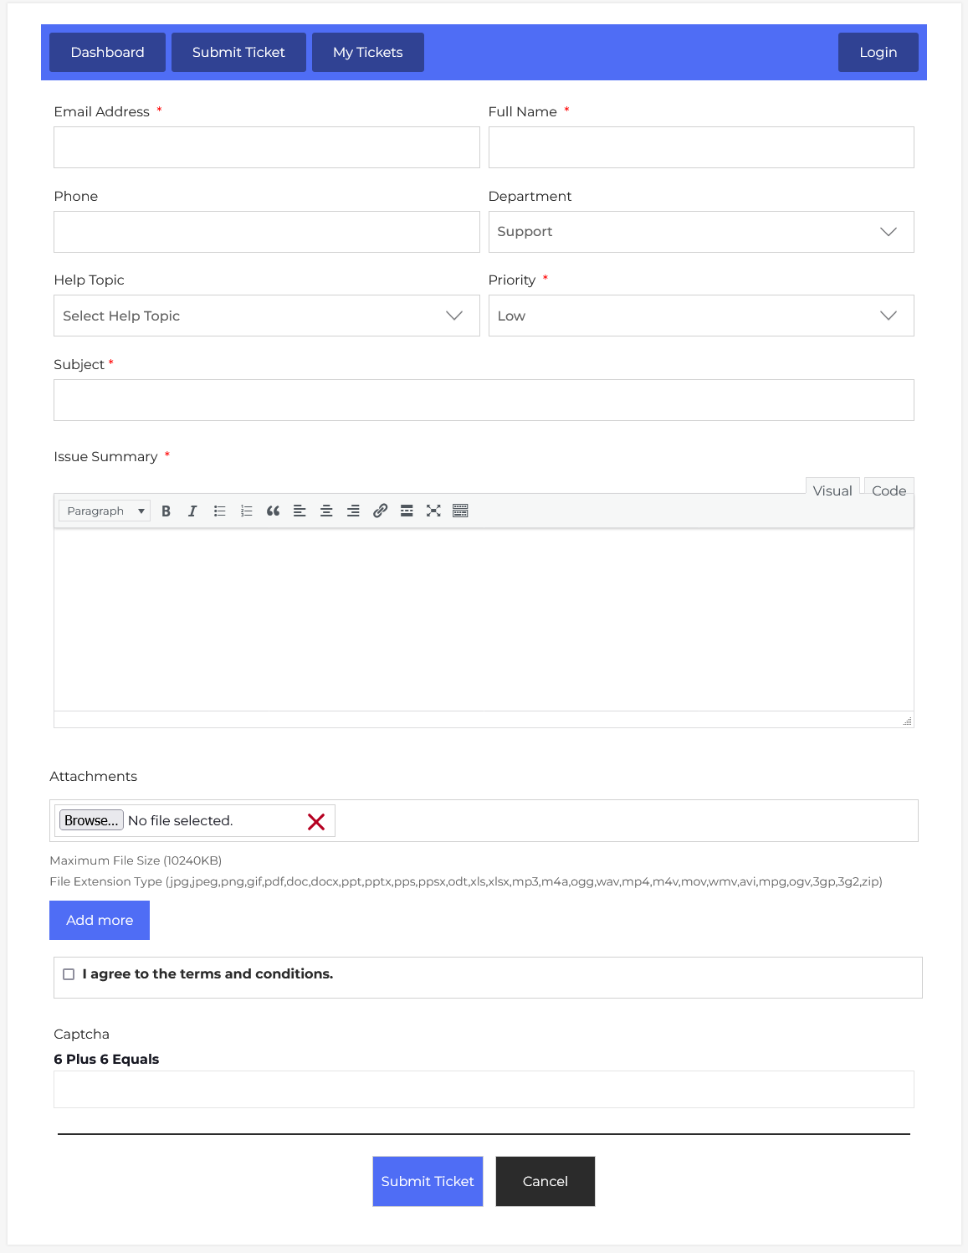Click into the Captcha answer field
Viewport: 968px width, 1253px height.
484,1089
